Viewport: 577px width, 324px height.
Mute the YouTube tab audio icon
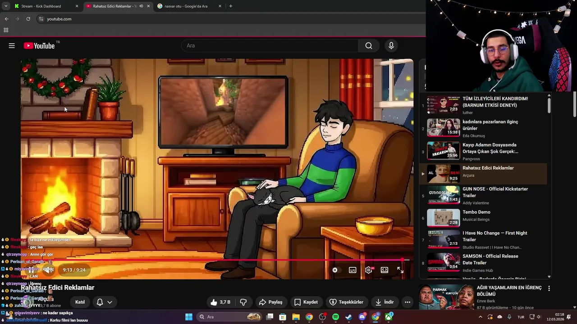141,6
